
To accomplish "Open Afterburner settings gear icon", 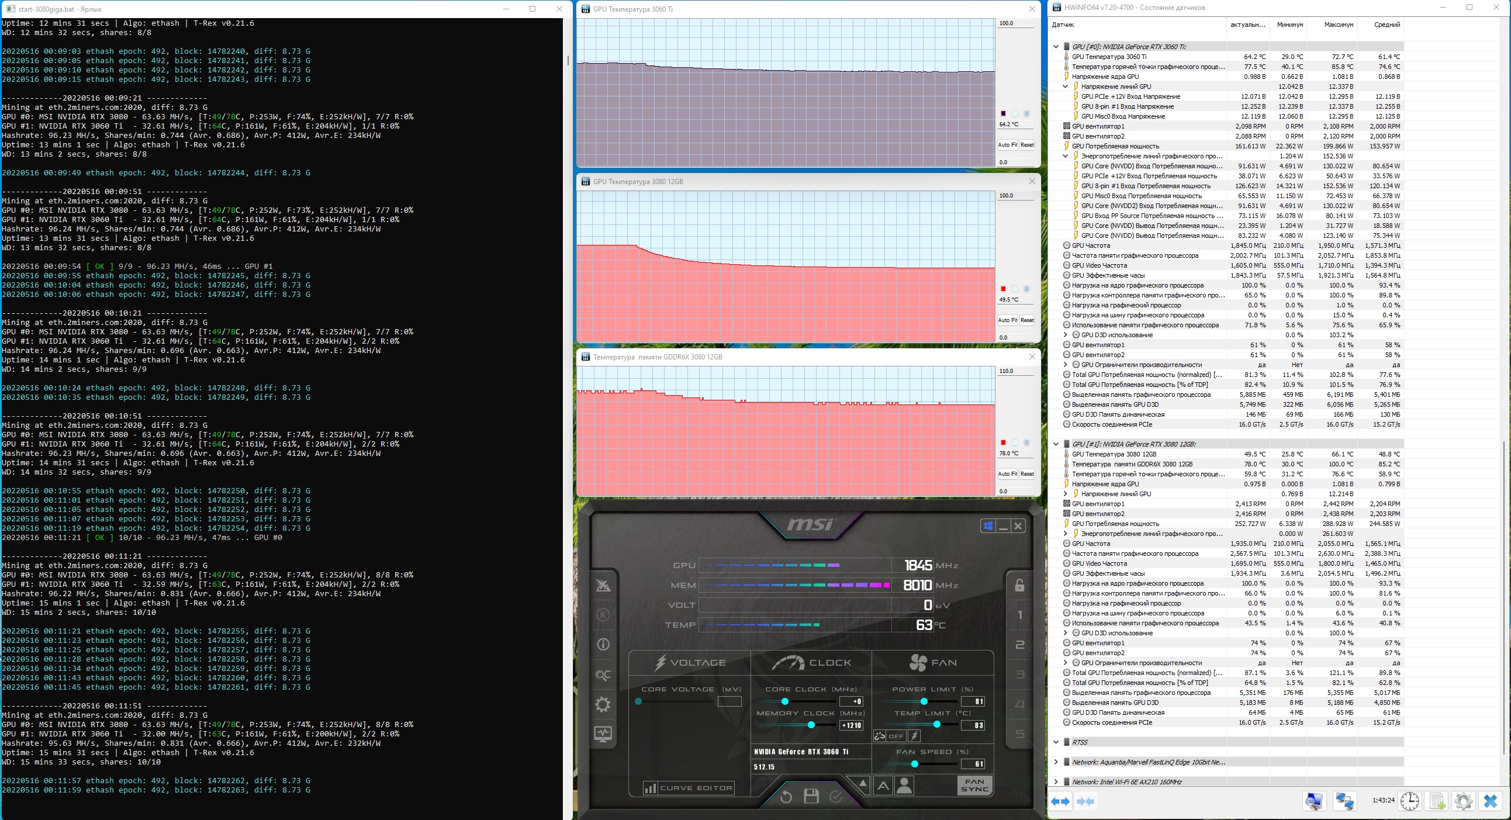I will 603,704.
